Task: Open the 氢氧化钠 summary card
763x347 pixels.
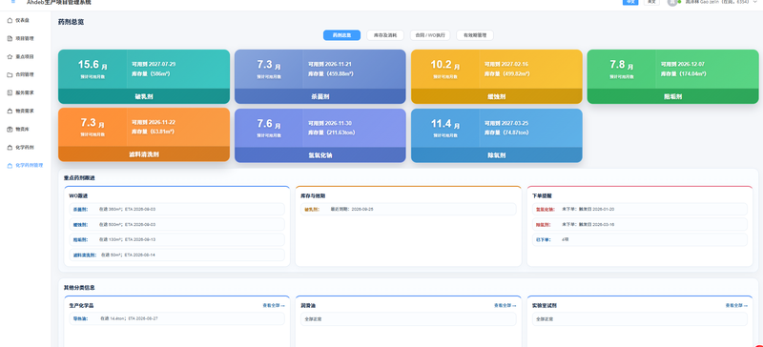Action: tap(320, 134)
